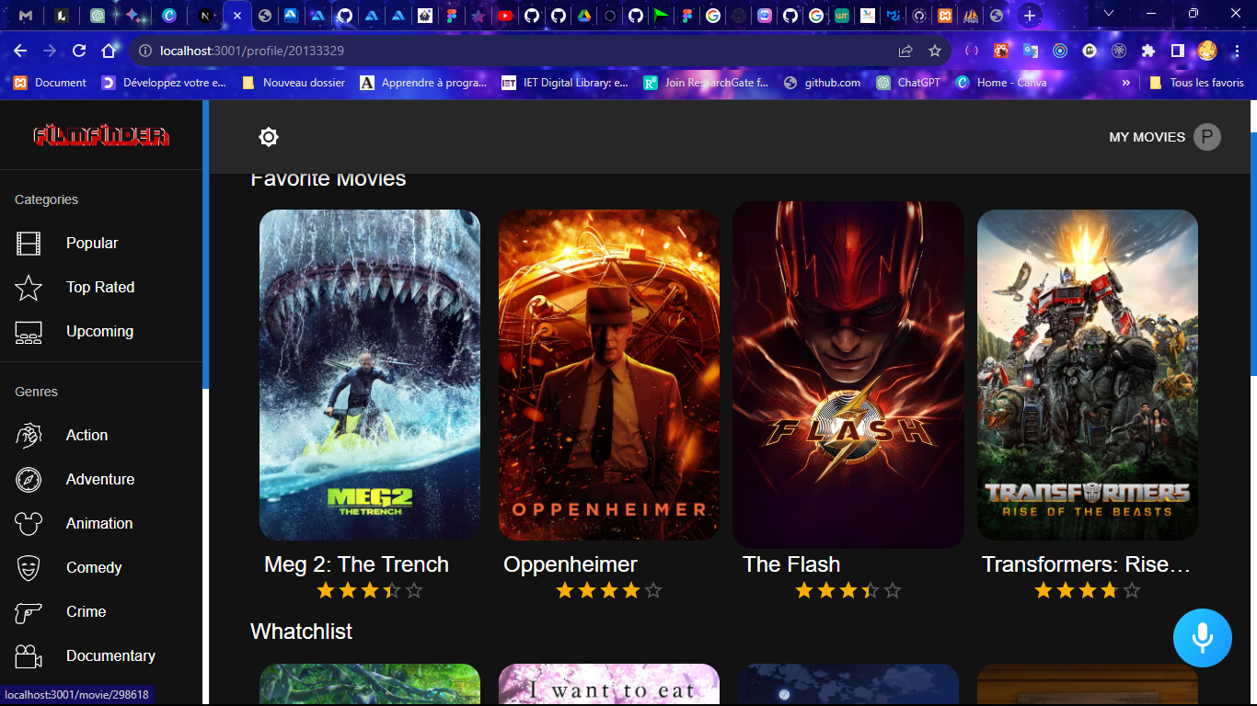The height and width of the screenshot is (706, 1257).
Task: Click the star rating under The Flash
Action: coord(848,590)
